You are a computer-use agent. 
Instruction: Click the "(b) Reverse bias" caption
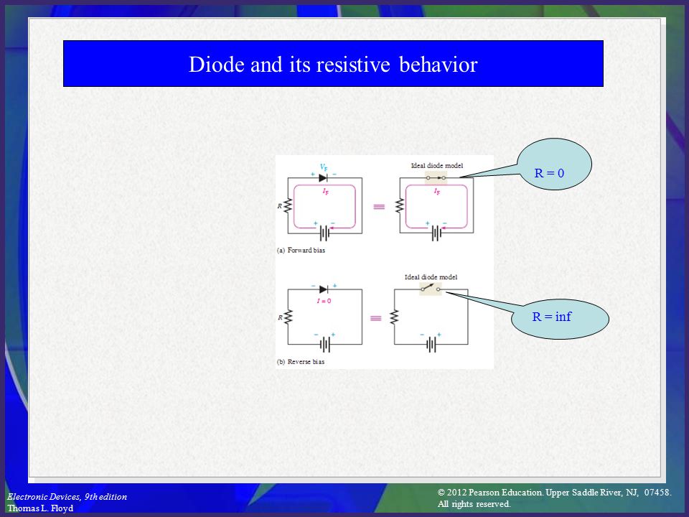pyautogui.click(x=301, y=362)
